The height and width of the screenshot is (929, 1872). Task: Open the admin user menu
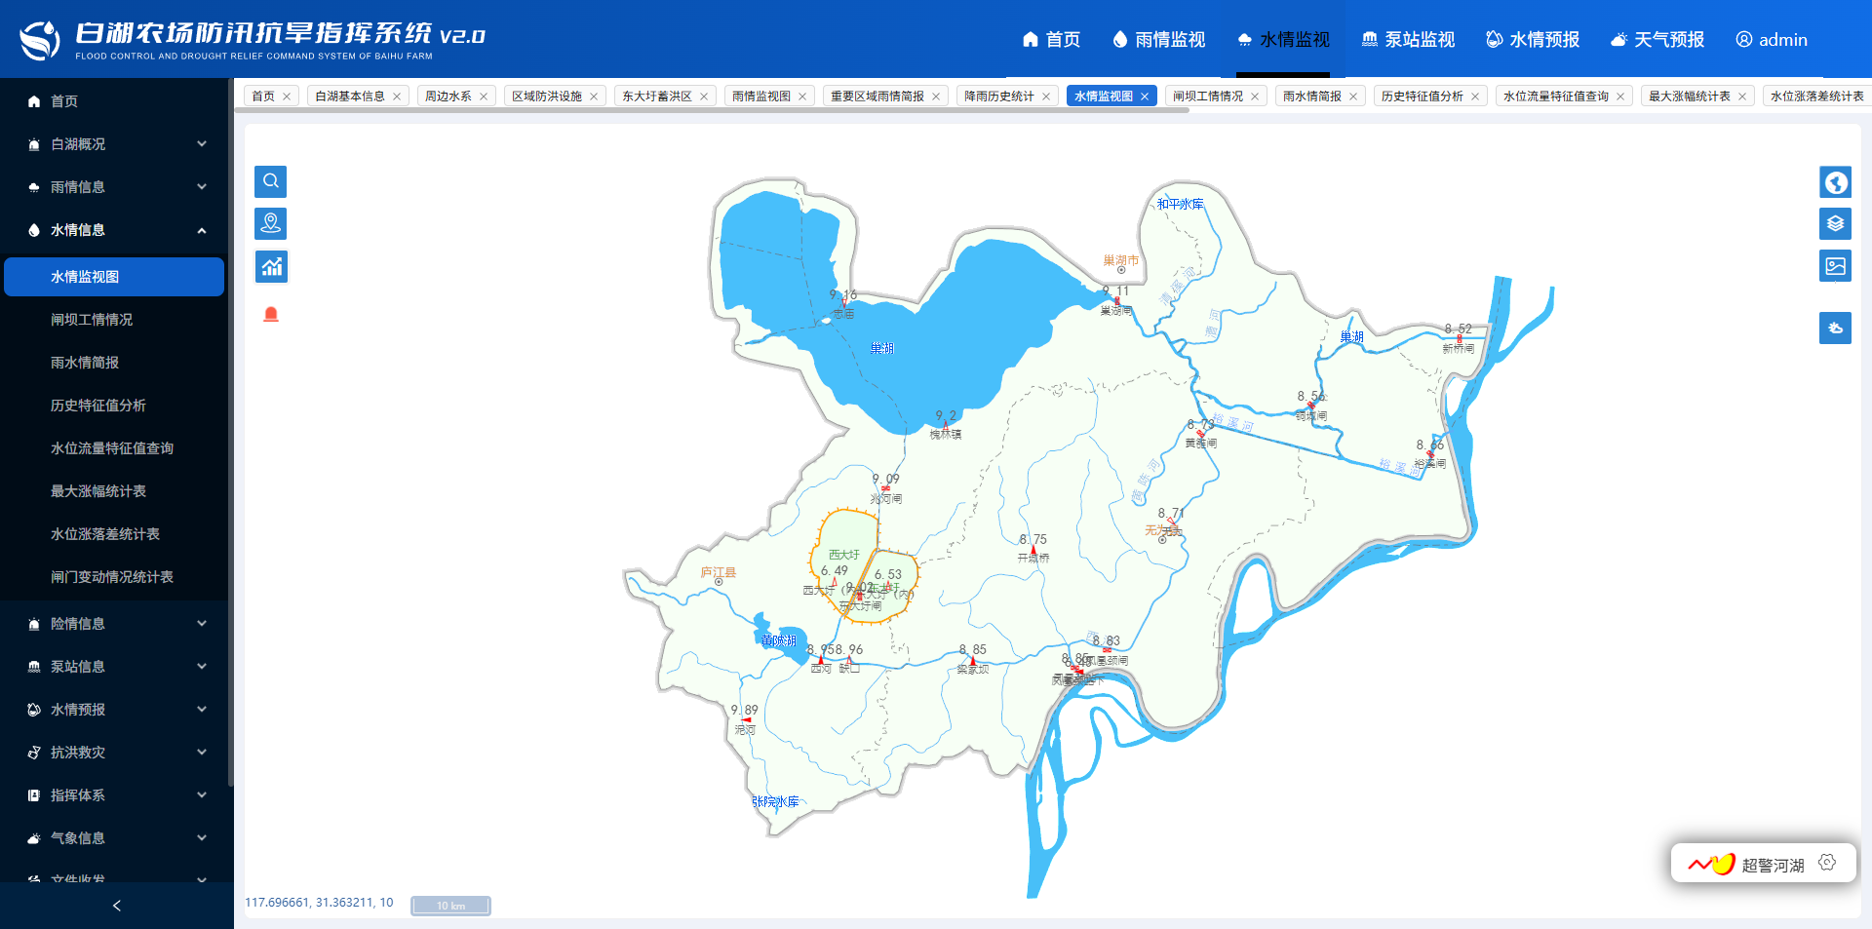pos(1772,39)
